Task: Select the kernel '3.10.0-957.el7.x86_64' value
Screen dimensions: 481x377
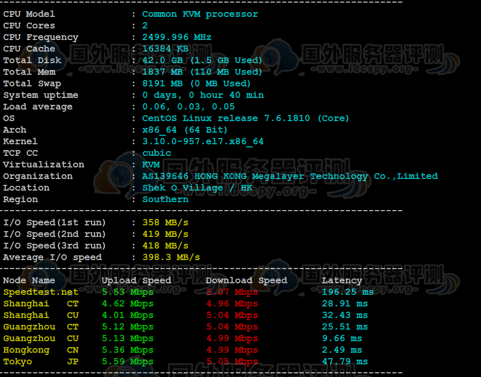Action: click(x=203, y=142)
